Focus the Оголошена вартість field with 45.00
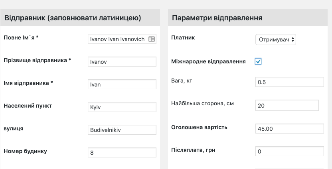This screenshot has width=332, height=169. pos(290,129)
